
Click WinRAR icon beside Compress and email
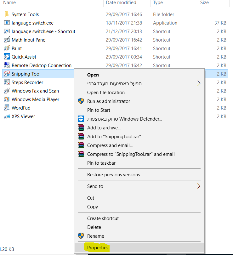[x=81, y=145]
